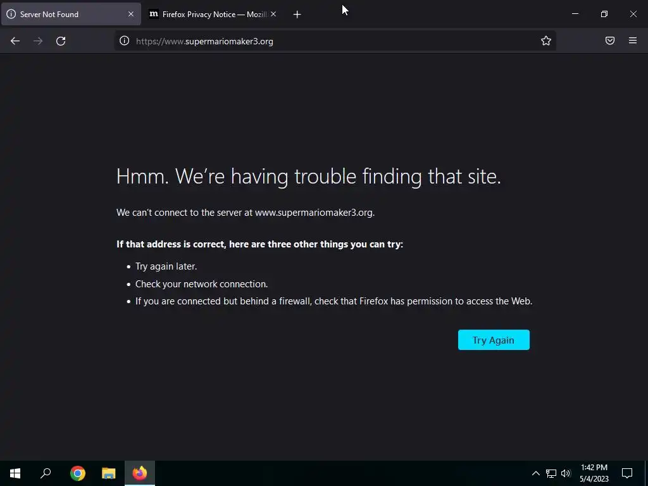This screenshot has height=486, width=648.
Task: Focus the address bar URL field
Action: [335, 41]
